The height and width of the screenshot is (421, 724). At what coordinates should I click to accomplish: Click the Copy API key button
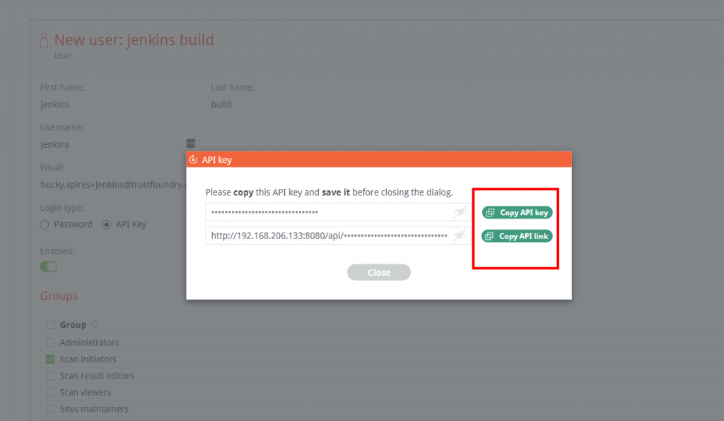[x=517, y=212]
